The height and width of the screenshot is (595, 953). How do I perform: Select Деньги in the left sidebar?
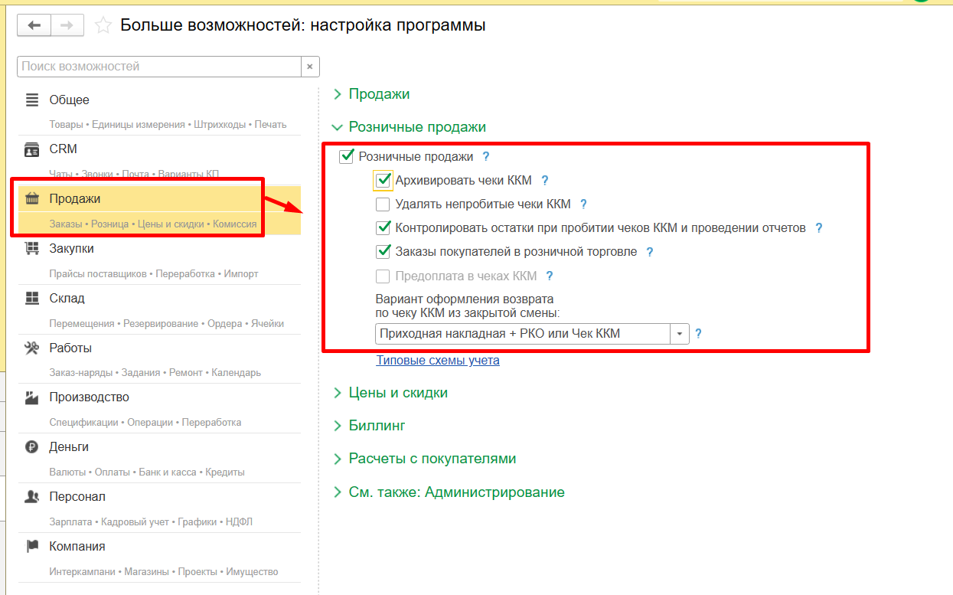point(69,446)
